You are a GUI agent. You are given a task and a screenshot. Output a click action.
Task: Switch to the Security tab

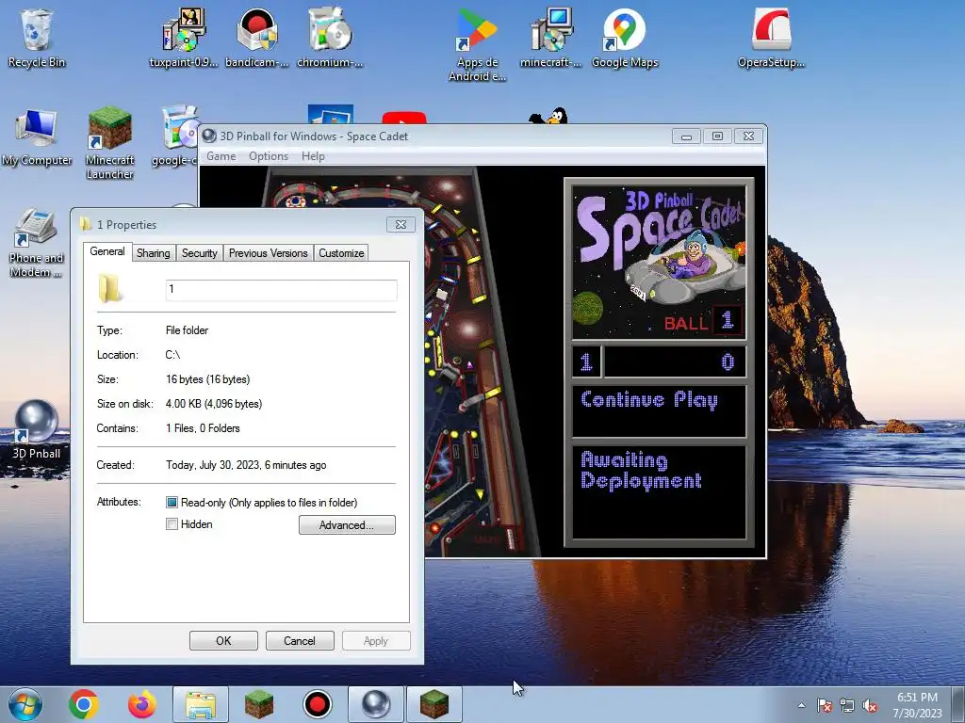(200, 252)
